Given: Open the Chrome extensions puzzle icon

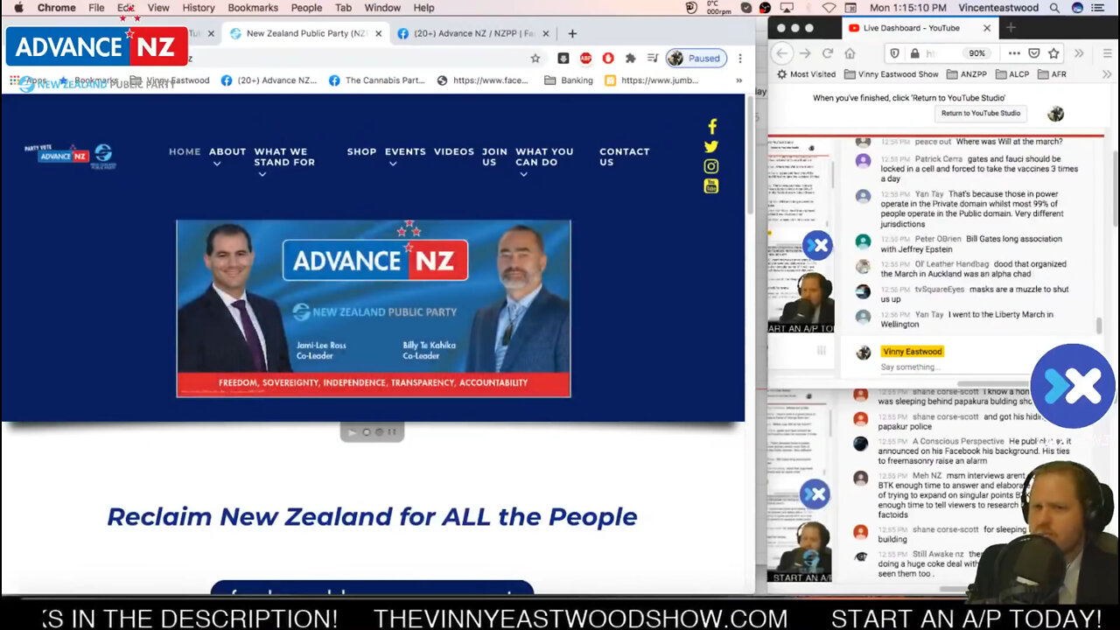Looking at the screenshot, I should point(630,59).
